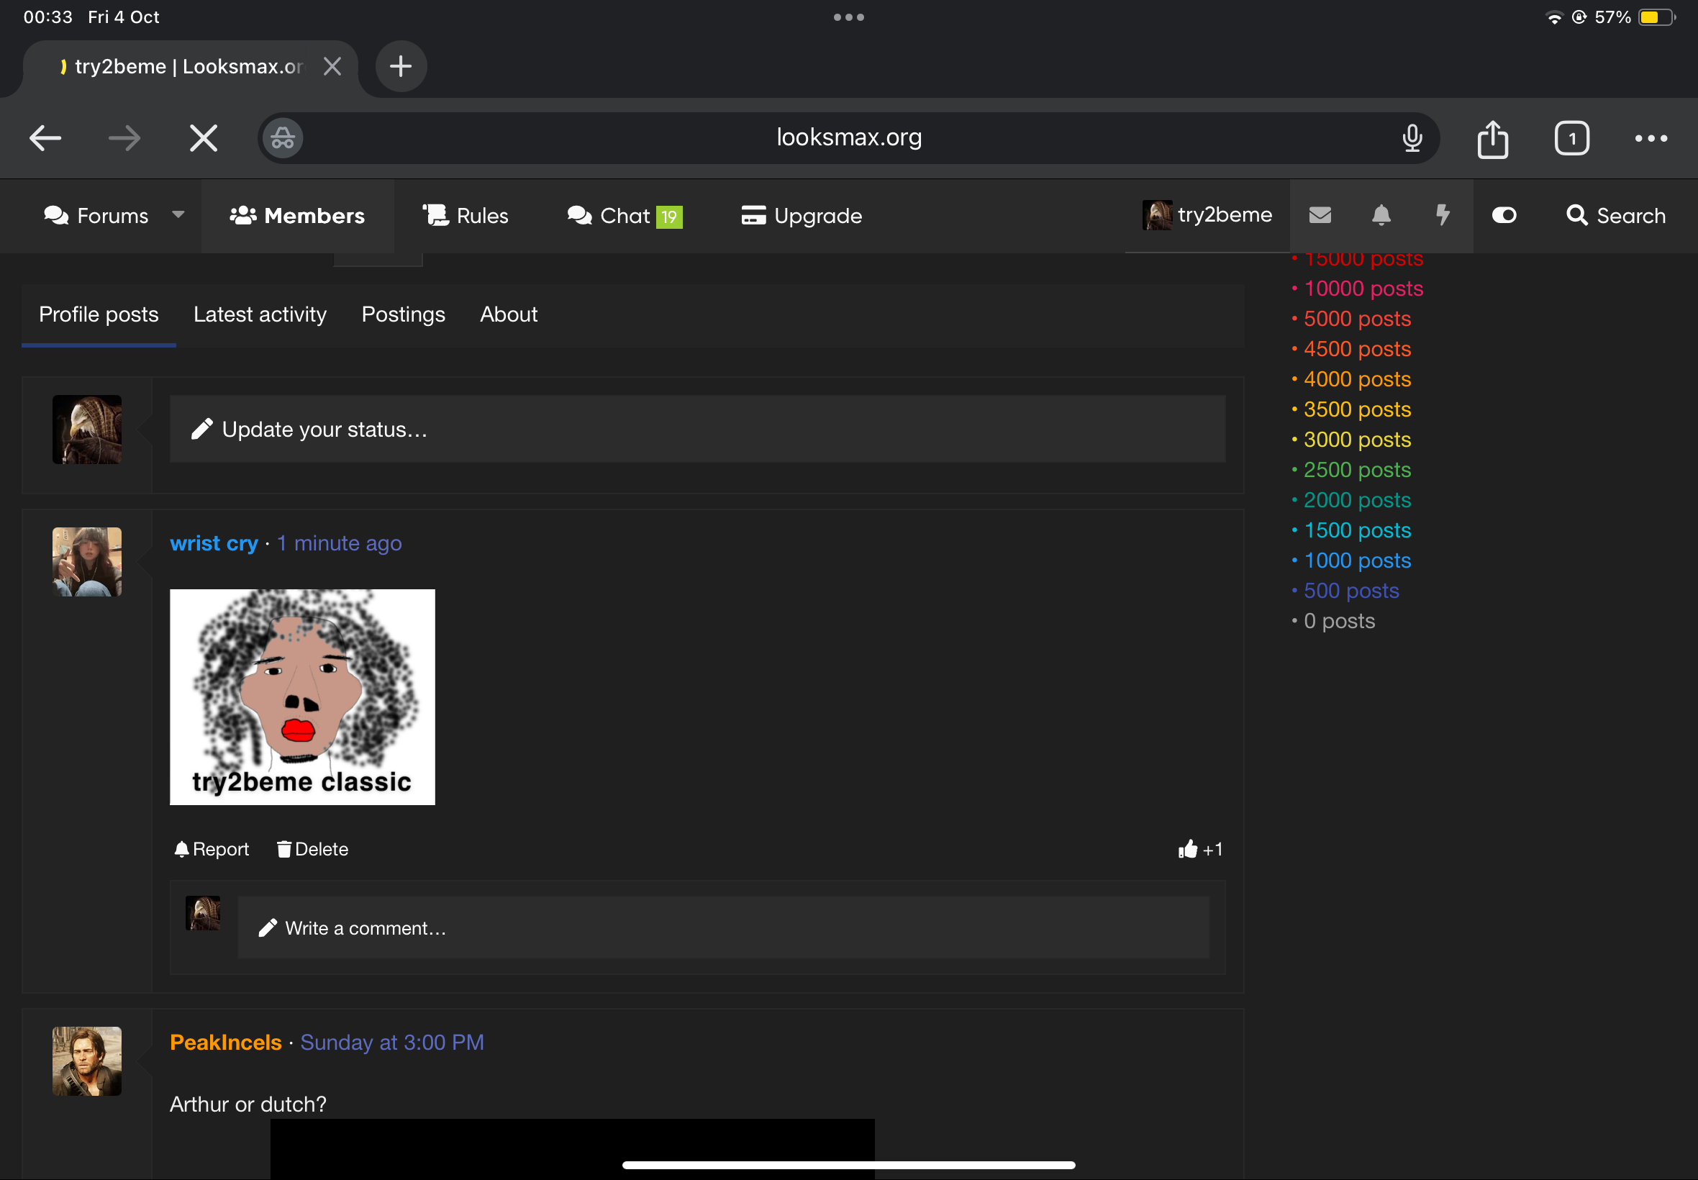Open wrist cry's profile link
The height and width of the screenshot is (1180, 1698).
[214, 543]
